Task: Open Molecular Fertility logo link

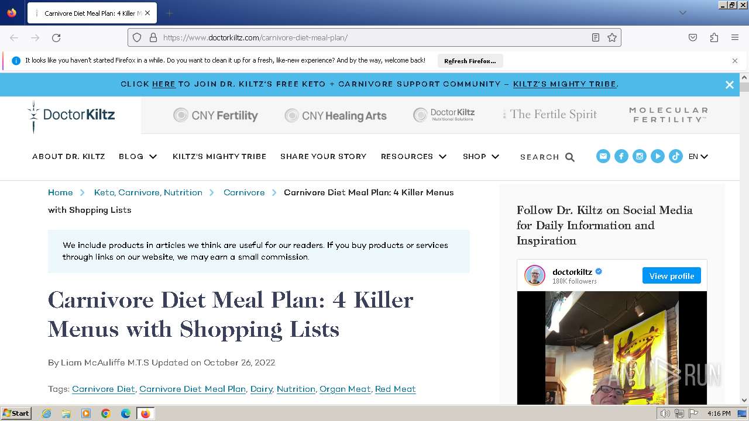Action: coord(668,115)
